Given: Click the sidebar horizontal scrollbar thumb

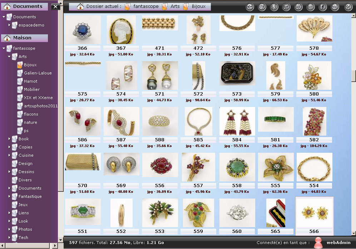Looking at the screenshot, I should coord(27,245).
